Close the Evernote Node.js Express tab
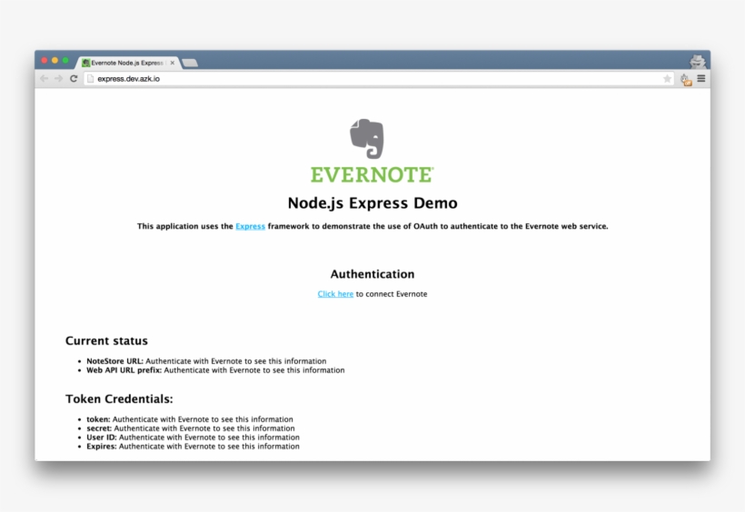The width and height of the screenshot is (745, 512). [x=173, y=63]
